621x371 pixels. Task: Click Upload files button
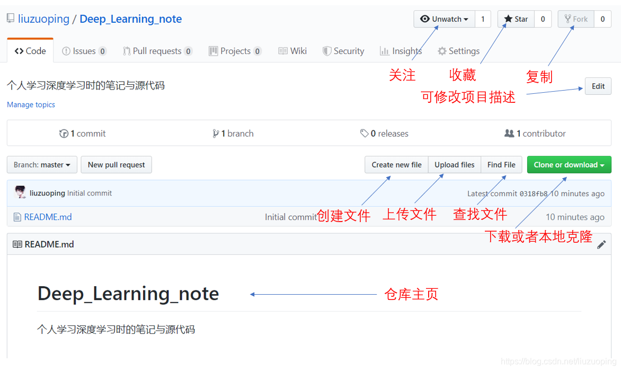tap(454, 165)
